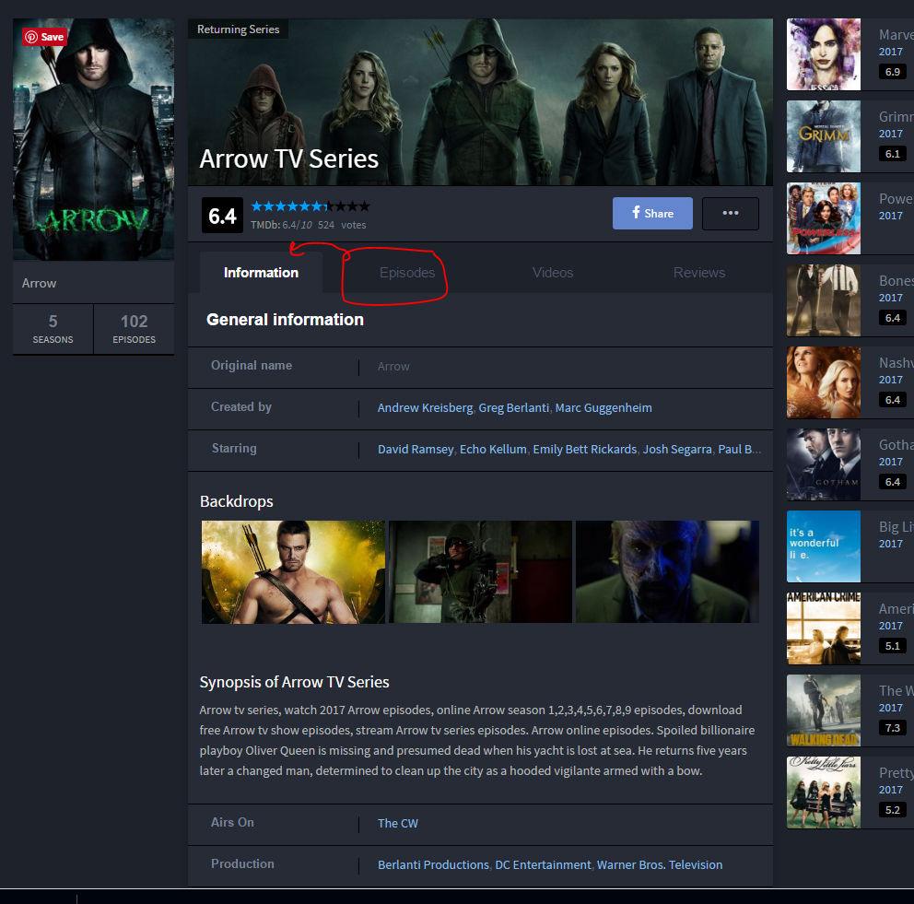914x904 pixels.
Task: Click the Arrow TV Series banner title
Action: (289, 158)
